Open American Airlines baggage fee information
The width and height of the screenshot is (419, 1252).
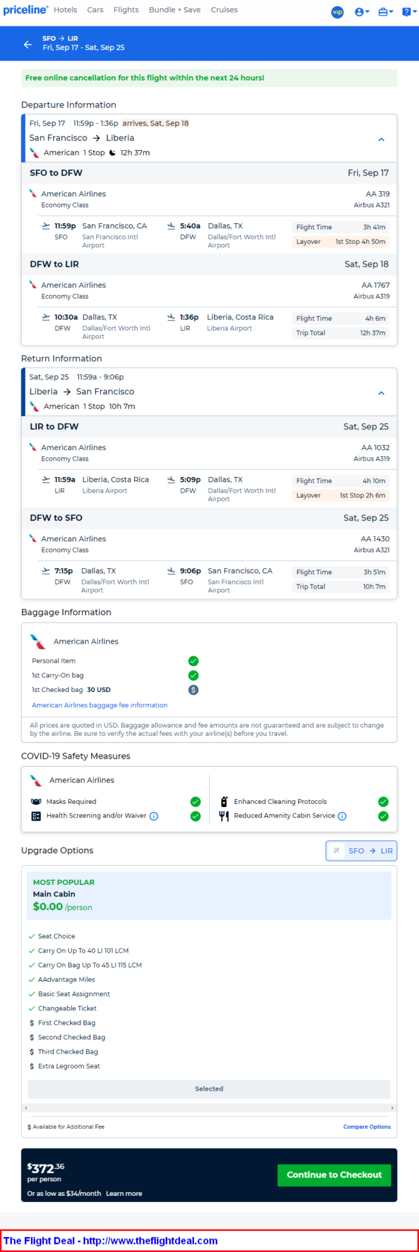coord(99,705)
